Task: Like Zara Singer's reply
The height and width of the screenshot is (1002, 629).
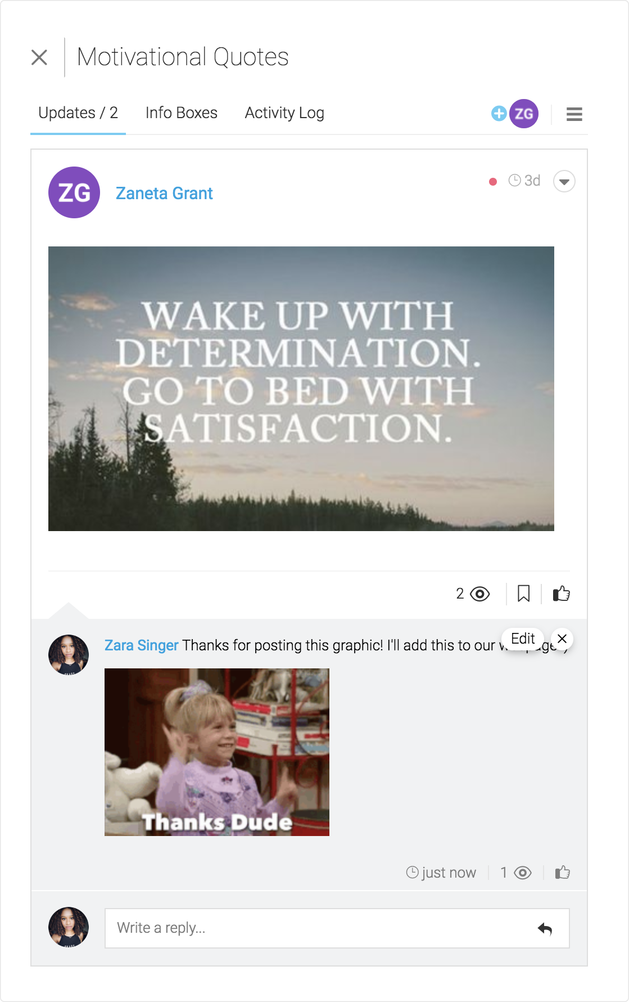Action: pos(563,873)
